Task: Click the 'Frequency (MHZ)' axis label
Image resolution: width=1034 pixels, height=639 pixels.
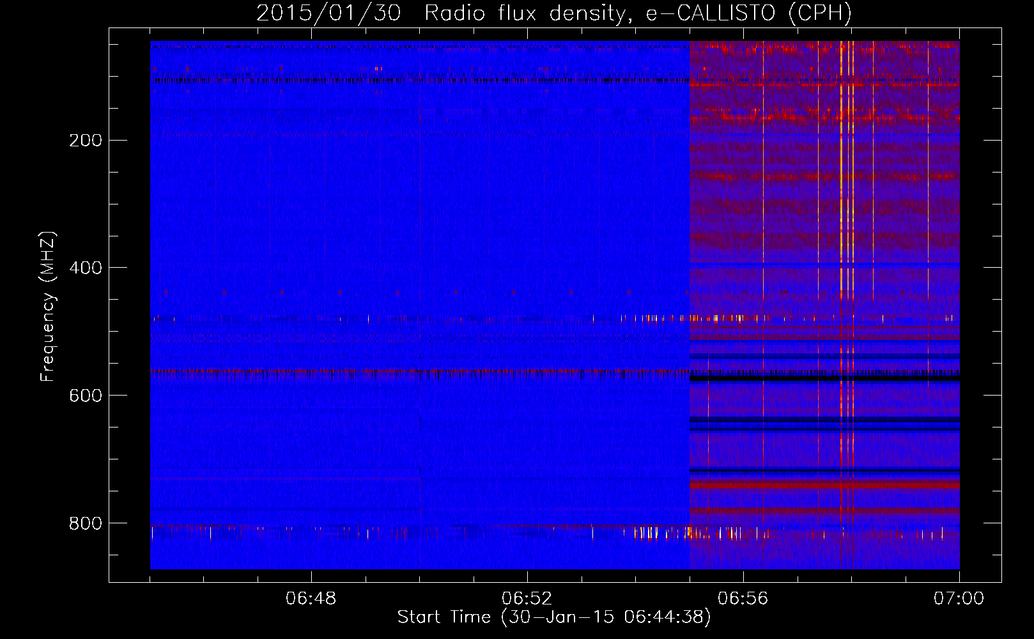Action: [48, 306]
